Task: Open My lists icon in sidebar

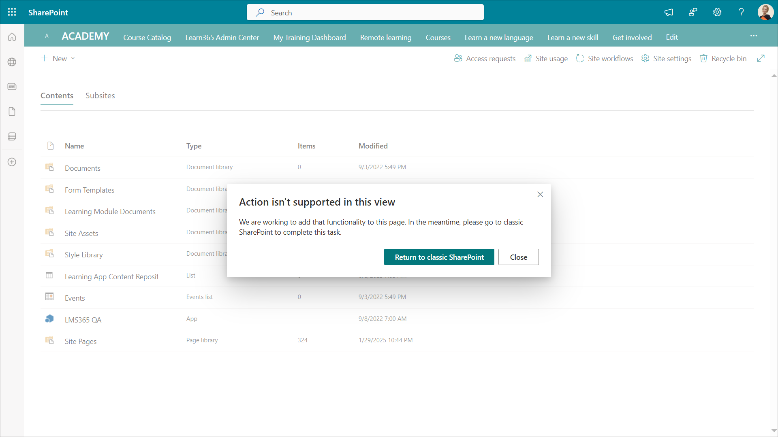Action: coord(12,136)
